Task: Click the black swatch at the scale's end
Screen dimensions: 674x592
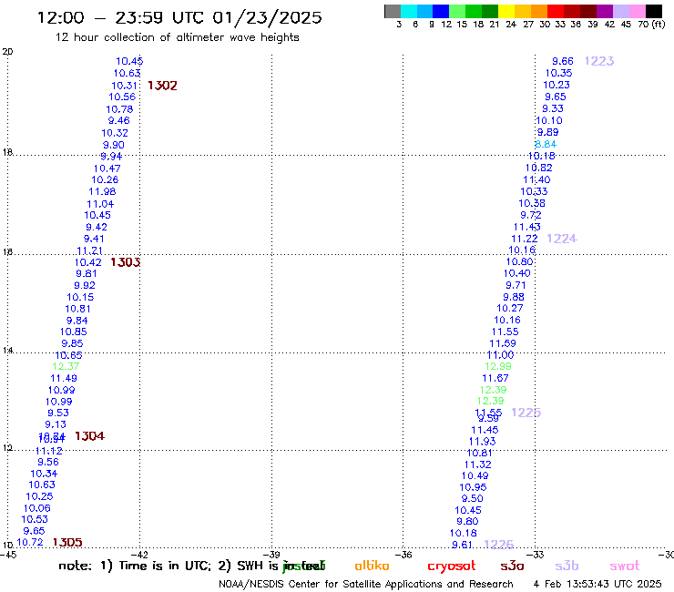Action: 653,11
